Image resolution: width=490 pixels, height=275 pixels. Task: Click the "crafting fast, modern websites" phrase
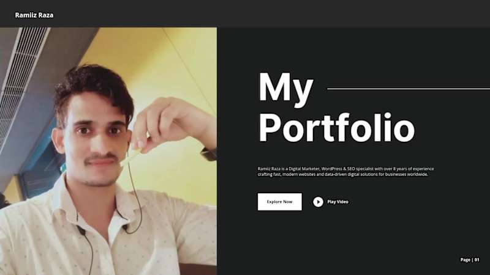(286, 174)
